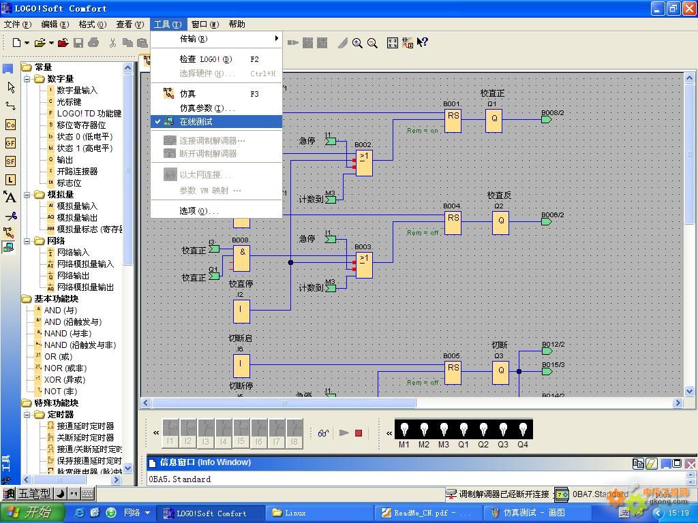This screenshot has height=523, width=698.
Task: Choose the L data log tool
Action: pyautogui.click(x=10, y=180)
